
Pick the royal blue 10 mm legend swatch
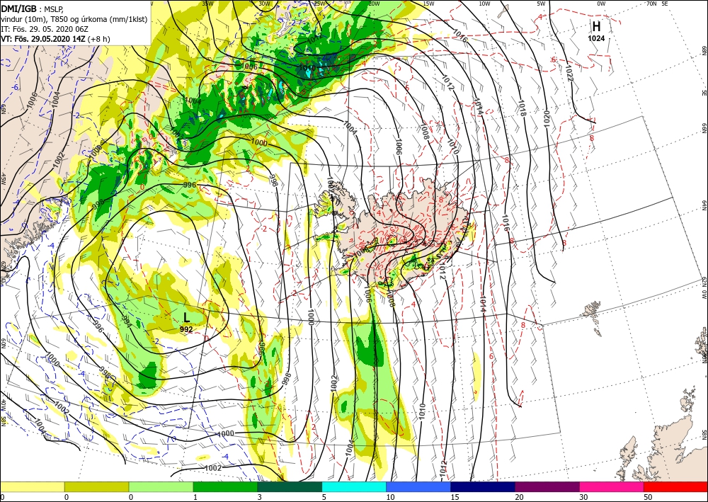[418, 486]
